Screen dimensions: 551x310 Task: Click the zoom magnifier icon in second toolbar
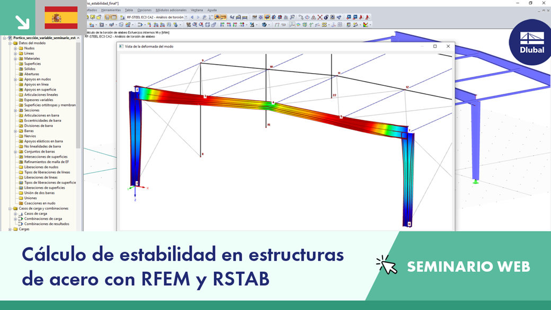(195, 24)
